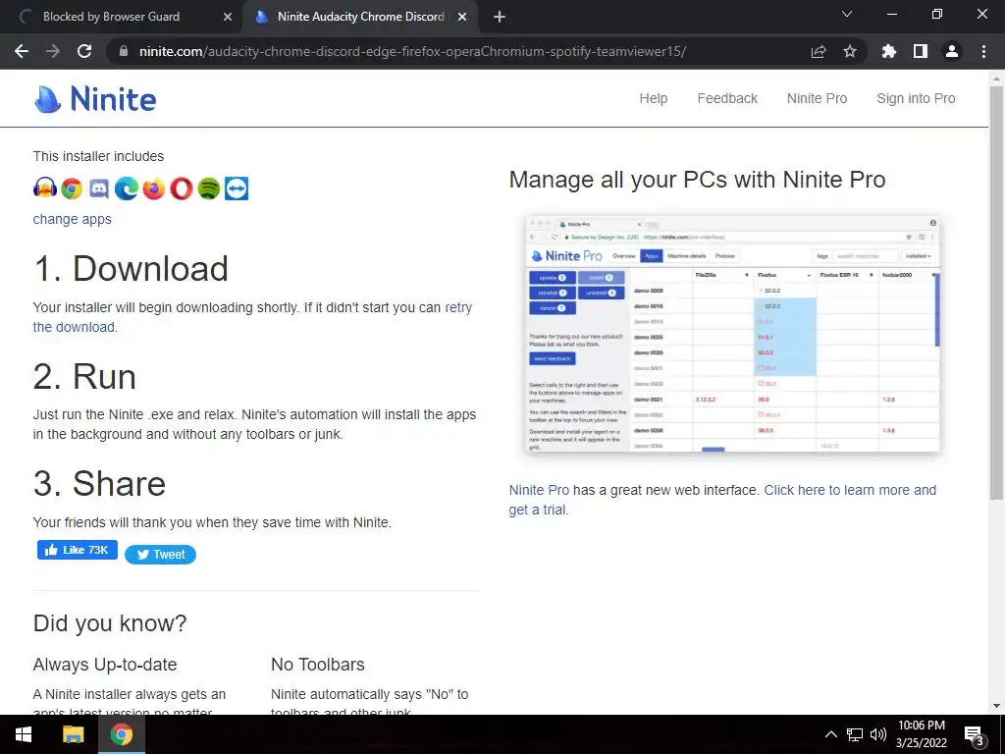This screenshot has width=1005, height=754.
Task: Click the Ninite logo
Action: point(95,99)
